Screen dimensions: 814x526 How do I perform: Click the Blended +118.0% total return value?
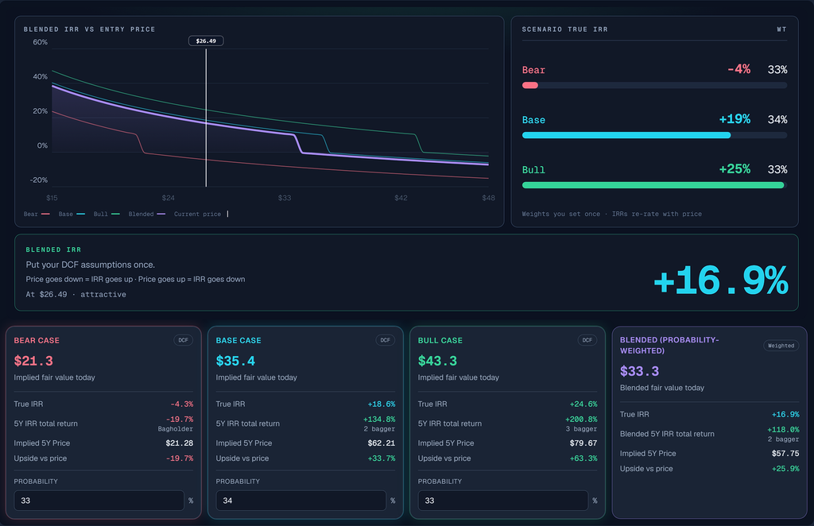[x=783, y=430]
